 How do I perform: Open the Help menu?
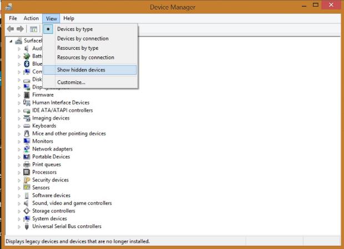click(x=69, y=18)
